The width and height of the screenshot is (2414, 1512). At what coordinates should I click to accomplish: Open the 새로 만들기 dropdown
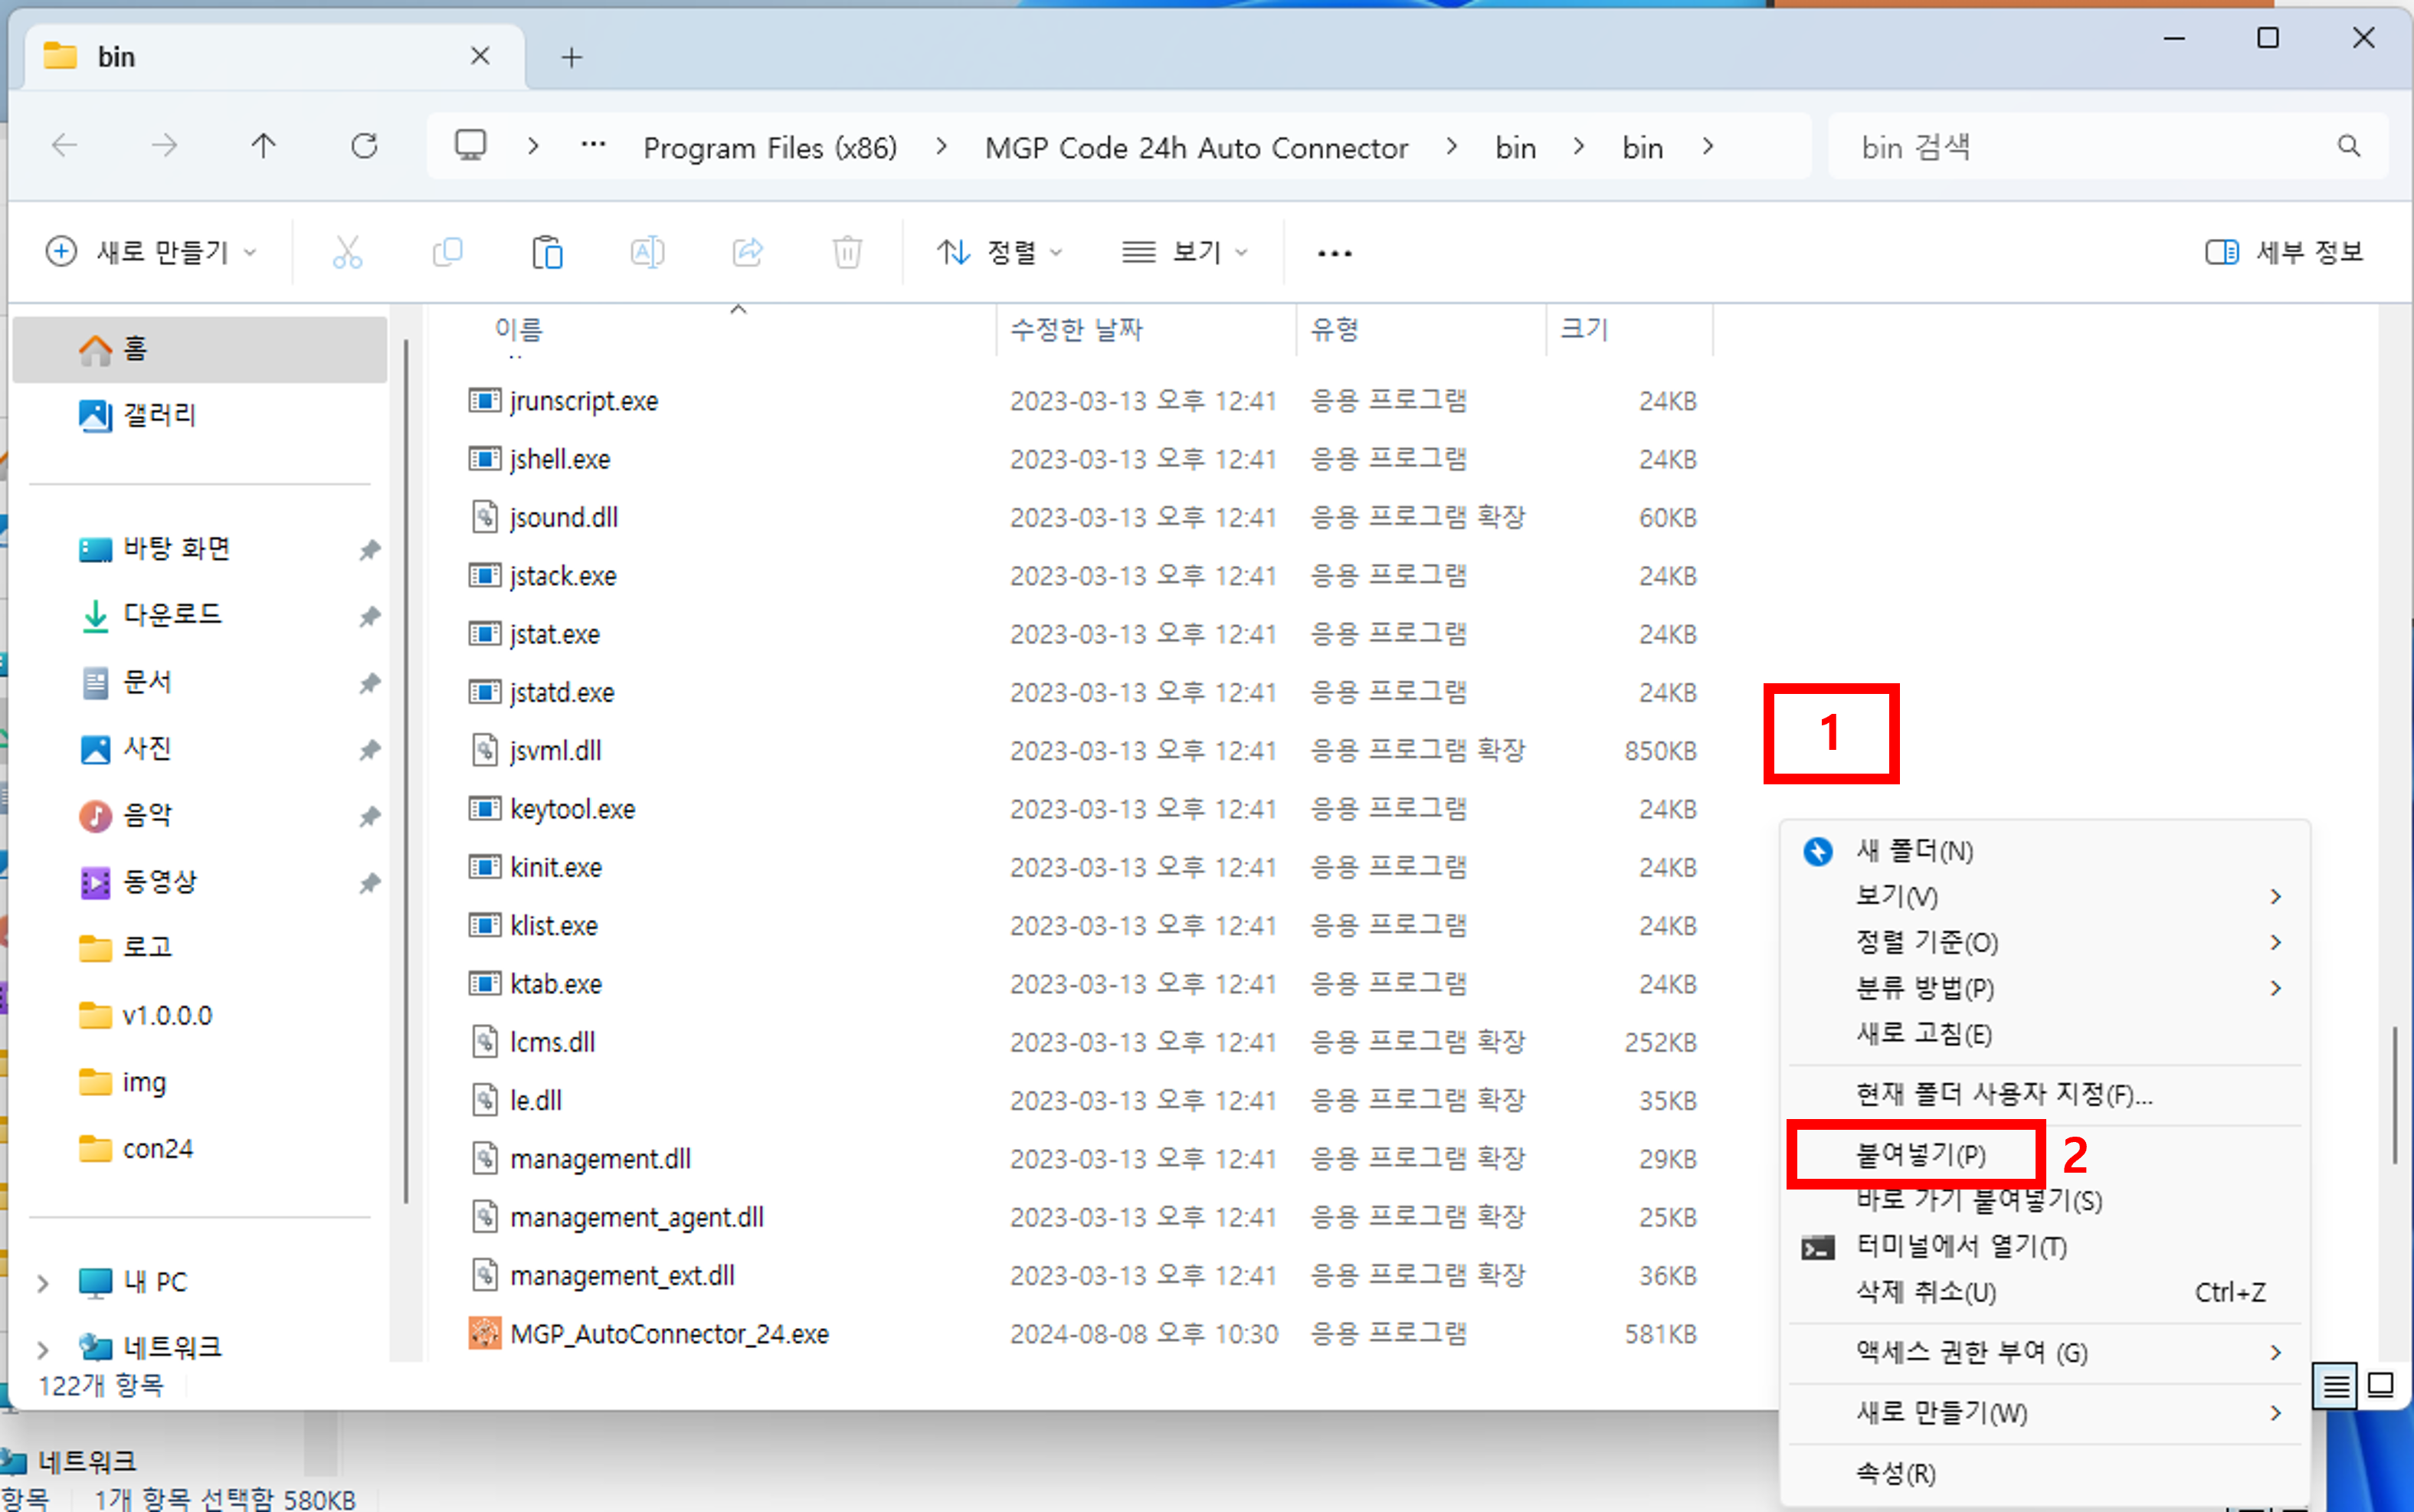pyautogui.click(x=152, y=252)
